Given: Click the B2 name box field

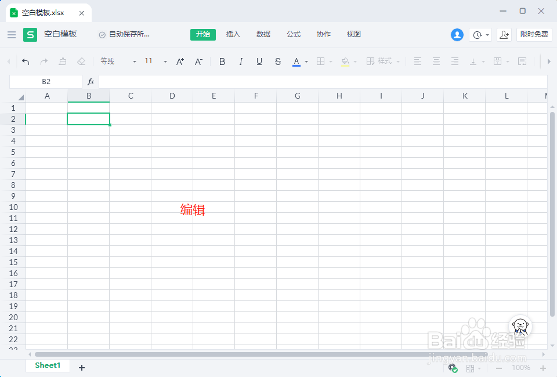Looking at the screenshot, I should [46, 82].
